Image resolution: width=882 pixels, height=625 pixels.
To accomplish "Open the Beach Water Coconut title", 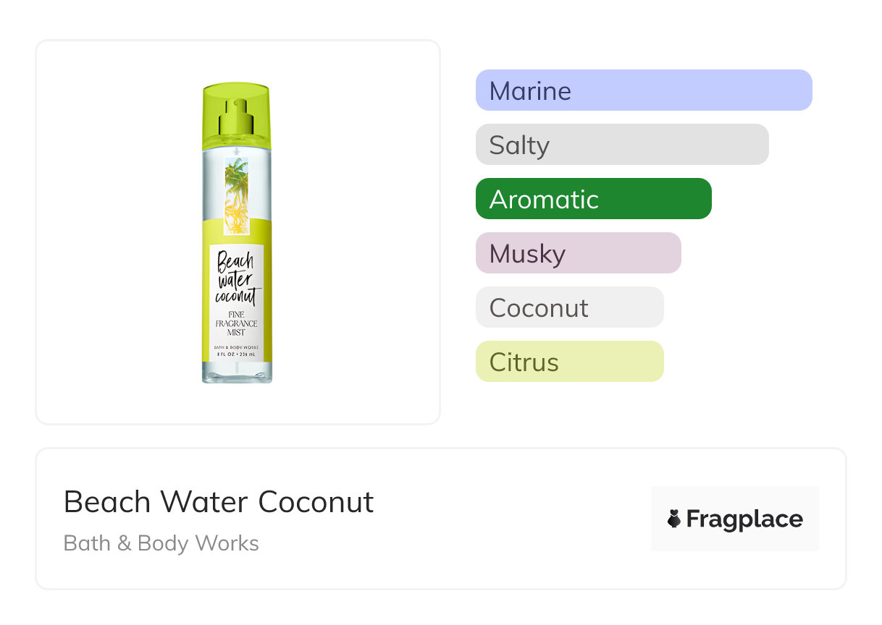I will click(219, 502).
